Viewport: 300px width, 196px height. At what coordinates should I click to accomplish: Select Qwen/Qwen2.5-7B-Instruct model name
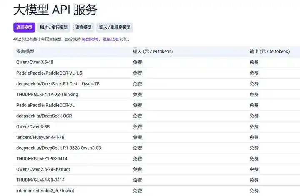tap(43, 169)
